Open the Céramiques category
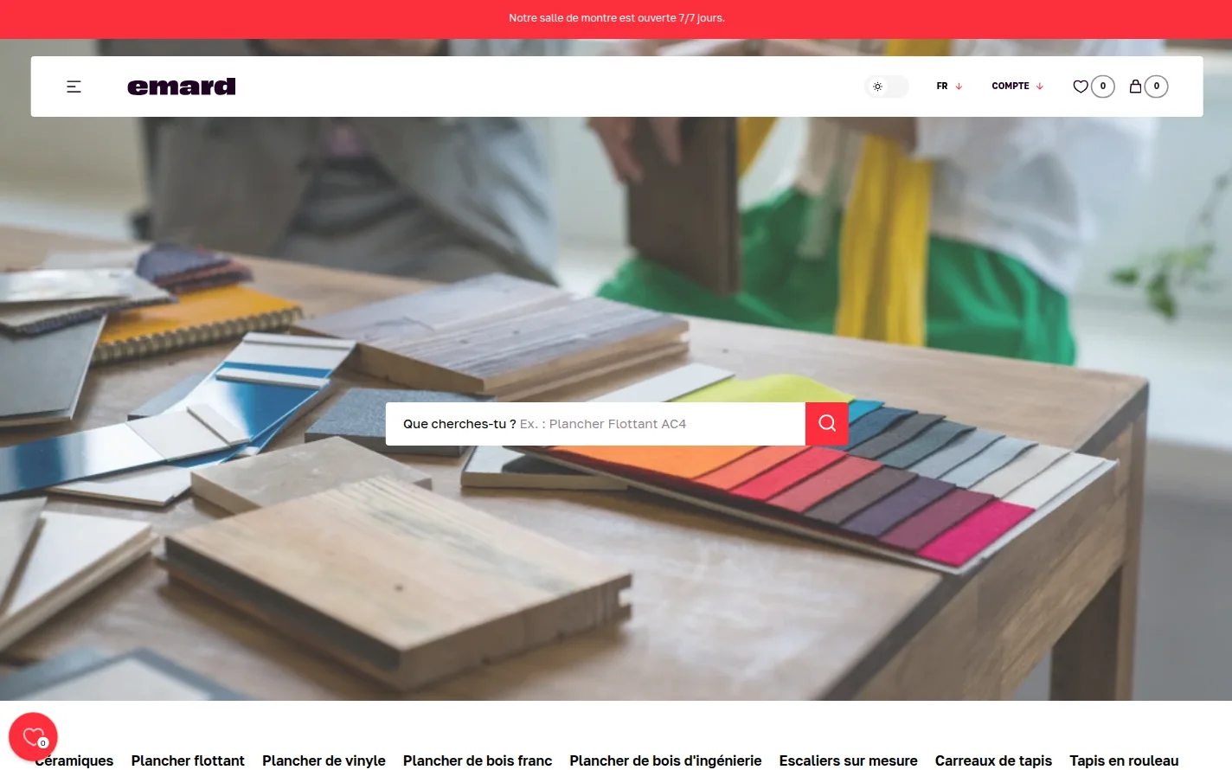Image resolution: width=1232 pixels, height=770 pixels. click(74, 760)
